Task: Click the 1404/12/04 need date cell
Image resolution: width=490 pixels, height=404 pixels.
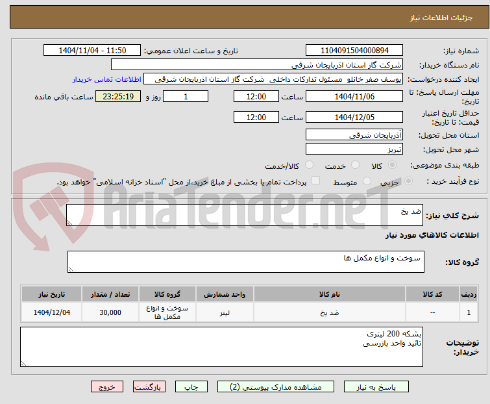Action: tap(51, 312)
